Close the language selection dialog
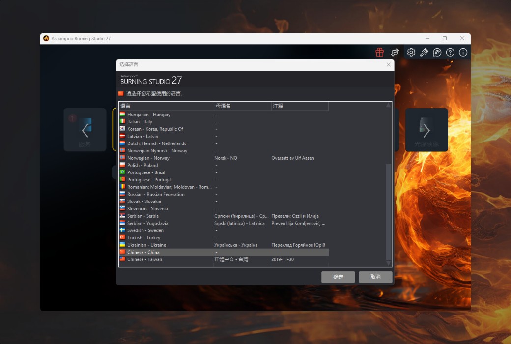The image size is (511, 344). pyautogui.click(x=389, y=64)
